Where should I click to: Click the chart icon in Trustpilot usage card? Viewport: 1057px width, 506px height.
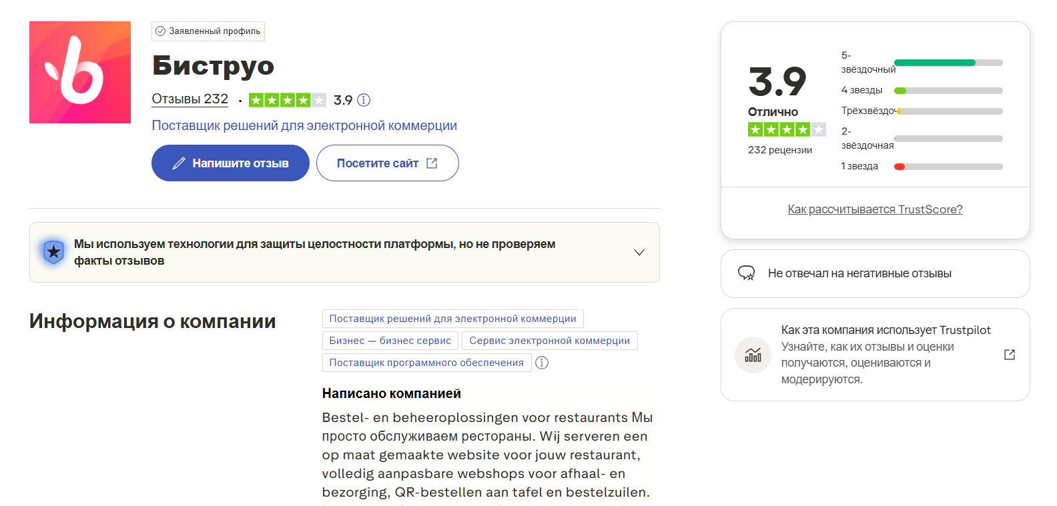[753, 355]
